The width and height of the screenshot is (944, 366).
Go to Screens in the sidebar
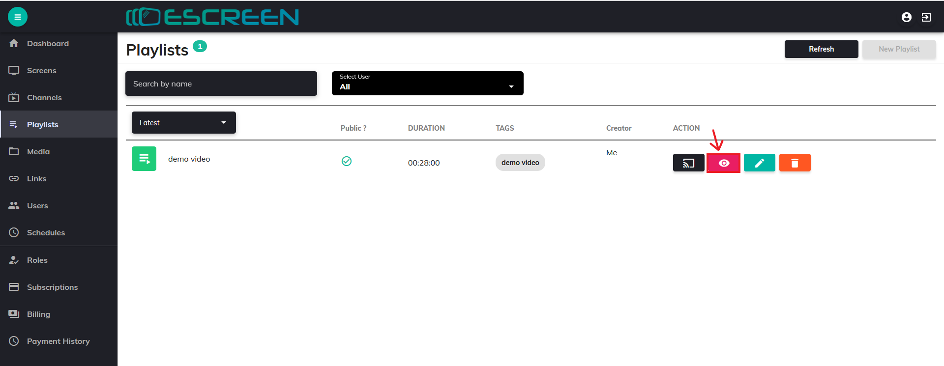(x=42, y=71)
